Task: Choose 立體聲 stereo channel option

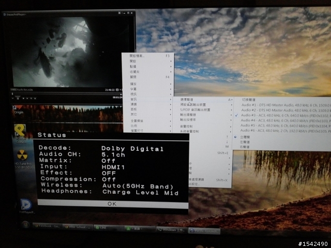Action: pyautogui.click(x=282, y=137)
